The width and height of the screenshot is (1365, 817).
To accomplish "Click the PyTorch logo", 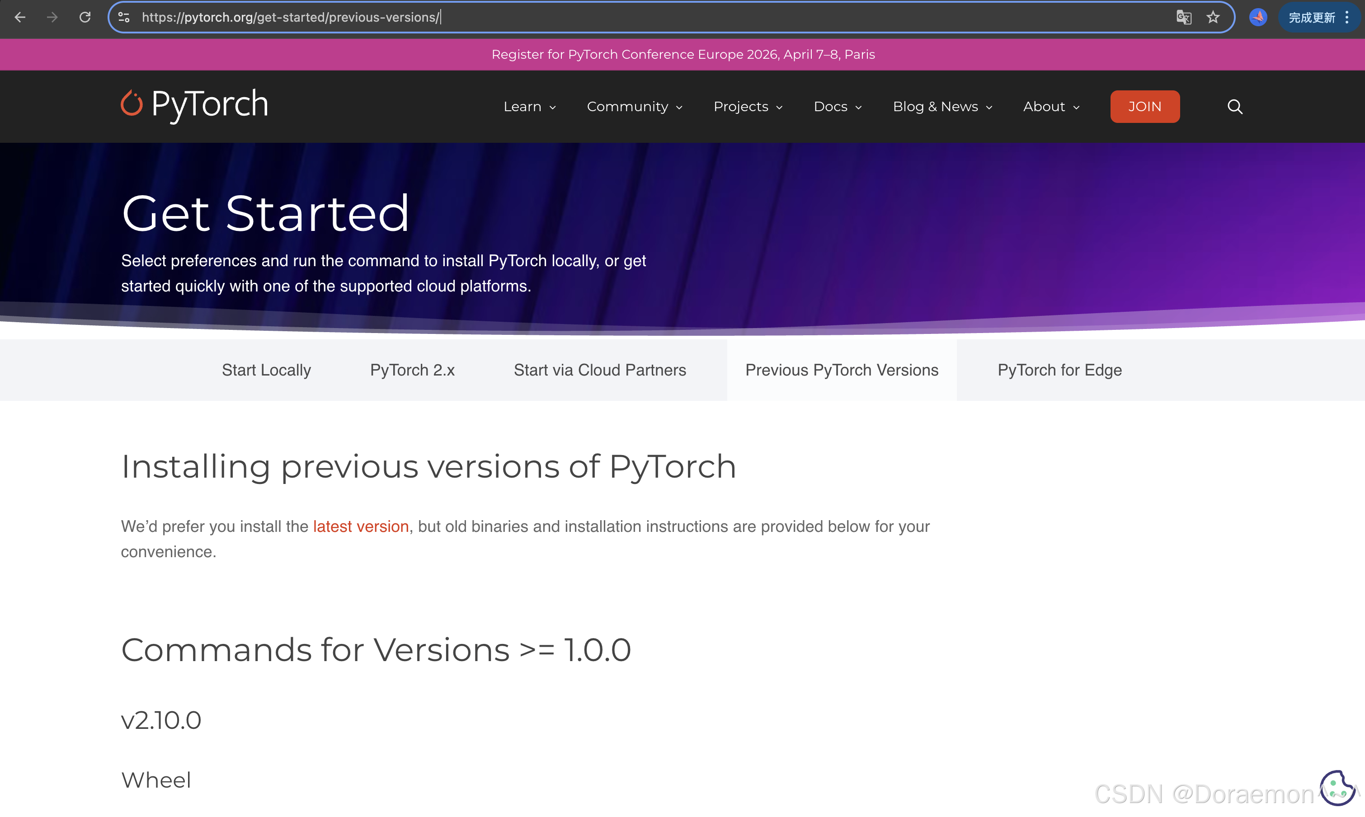I will pos(194,104).
